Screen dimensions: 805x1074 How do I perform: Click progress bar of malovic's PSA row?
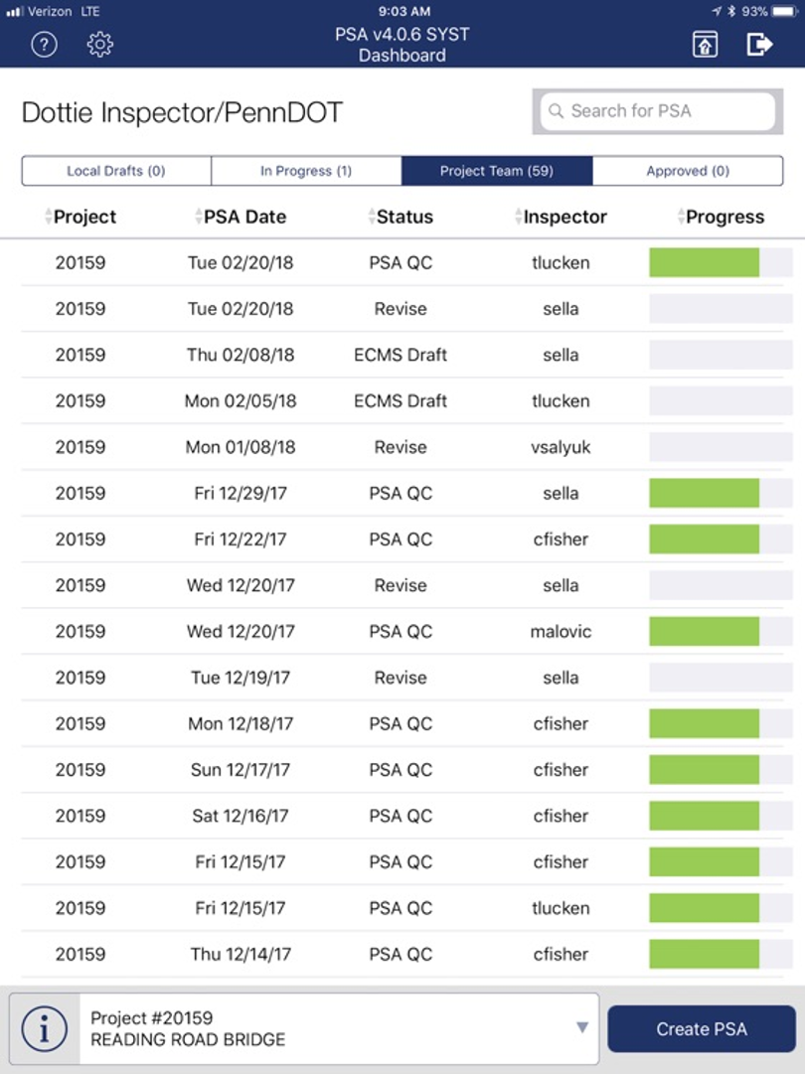click(721, 632)
